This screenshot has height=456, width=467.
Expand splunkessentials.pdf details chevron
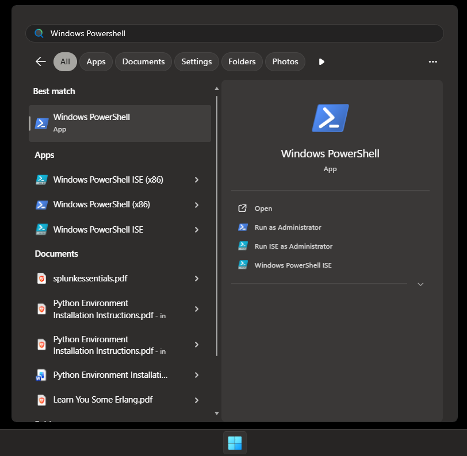197,279
